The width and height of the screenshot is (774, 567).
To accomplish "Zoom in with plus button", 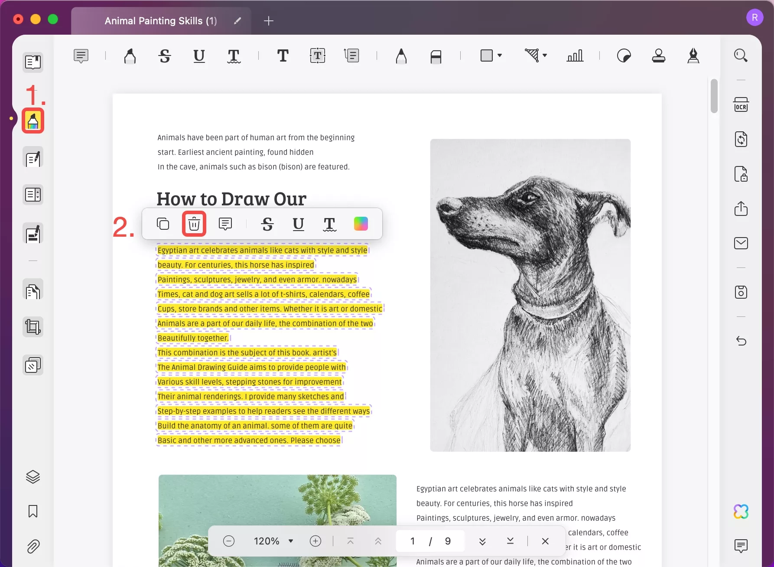I will click(315, 541).
